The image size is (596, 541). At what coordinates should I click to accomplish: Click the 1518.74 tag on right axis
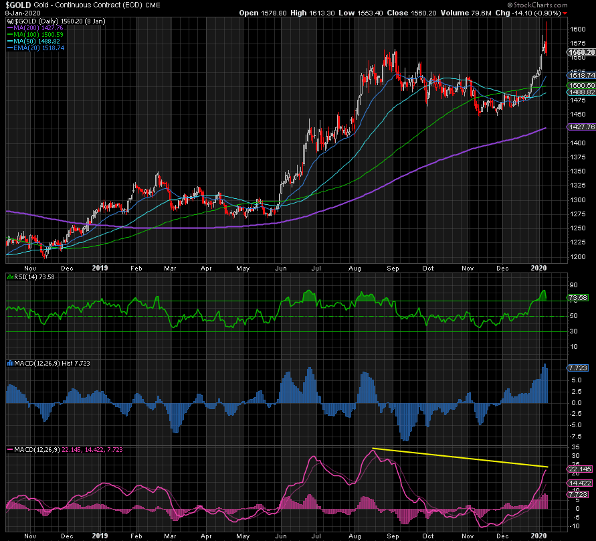click(581, 76)
